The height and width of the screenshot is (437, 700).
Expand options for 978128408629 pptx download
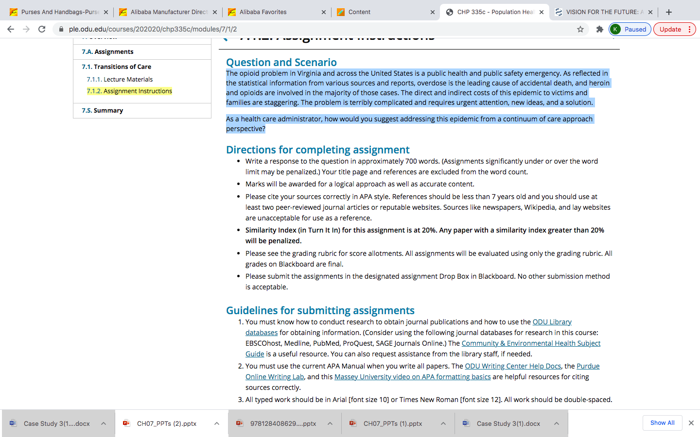[330, 423]
